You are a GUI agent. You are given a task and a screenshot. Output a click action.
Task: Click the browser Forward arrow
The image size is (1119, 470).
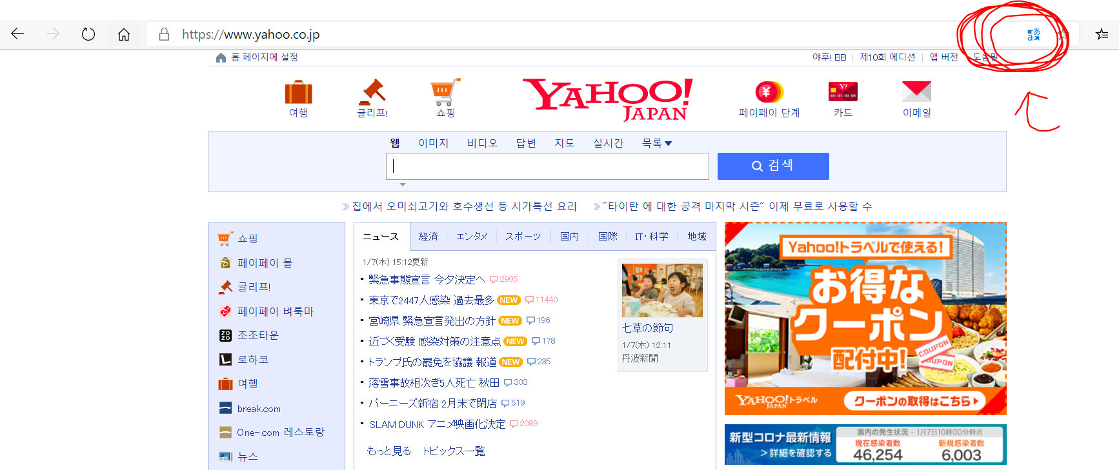(53, 34)
